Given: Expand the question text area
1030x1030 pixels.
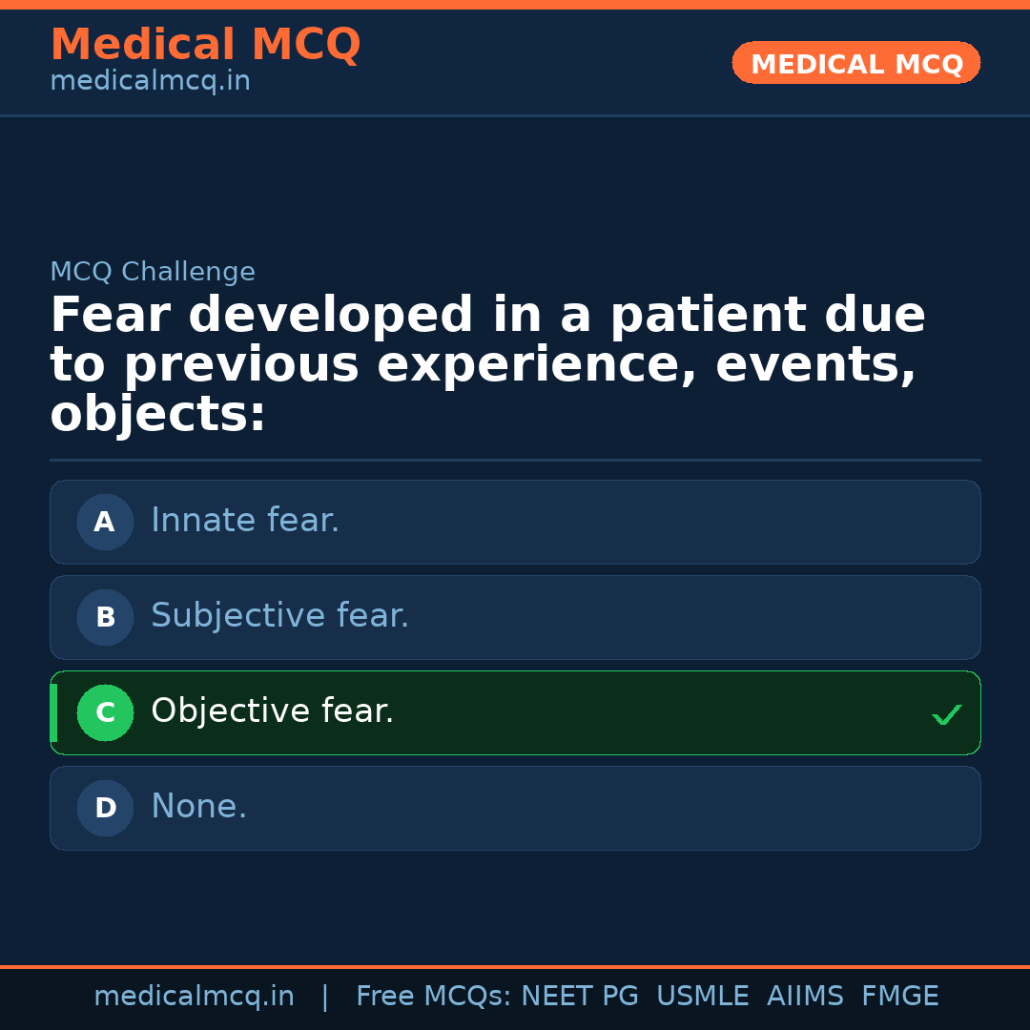Looking at the screenshot, I should pos(488,362).
